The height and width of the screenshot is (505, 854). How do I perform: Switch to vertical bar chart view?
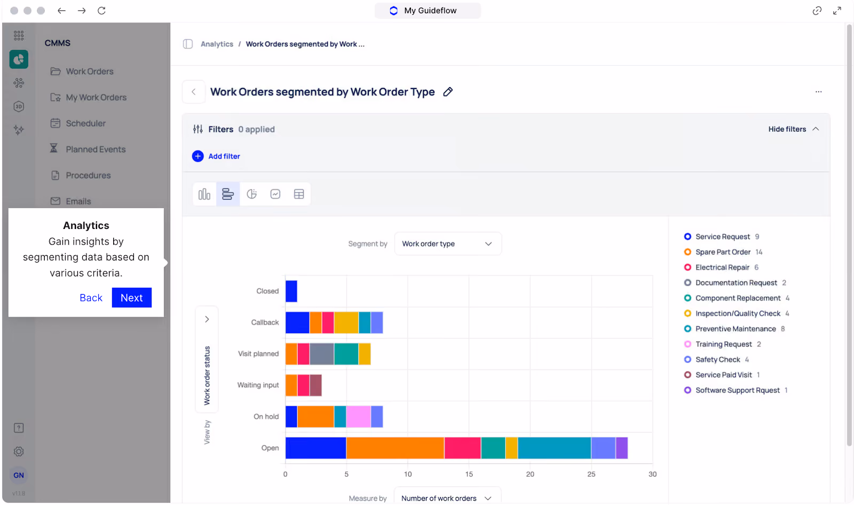coord(204,194)
